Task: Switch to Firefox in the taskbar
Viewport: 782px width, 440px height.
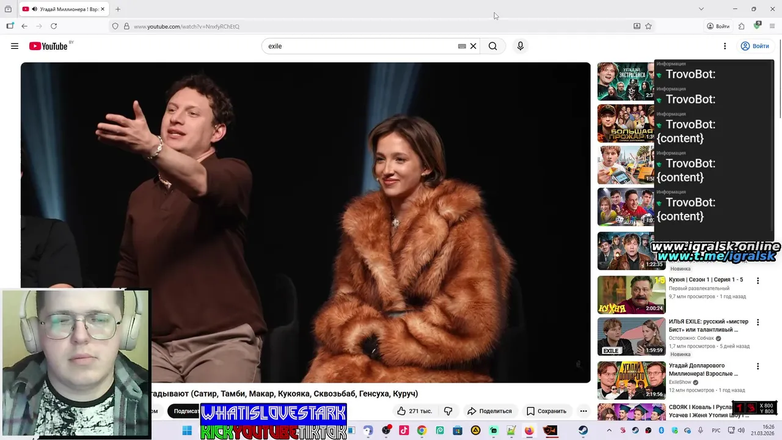Action: pyautogui.click(x=528, y=430)
